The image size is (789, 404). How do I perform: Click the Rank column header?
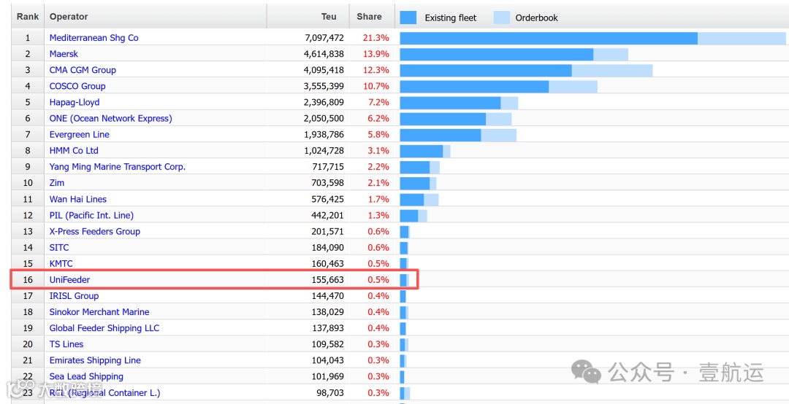tap(28, 17)
